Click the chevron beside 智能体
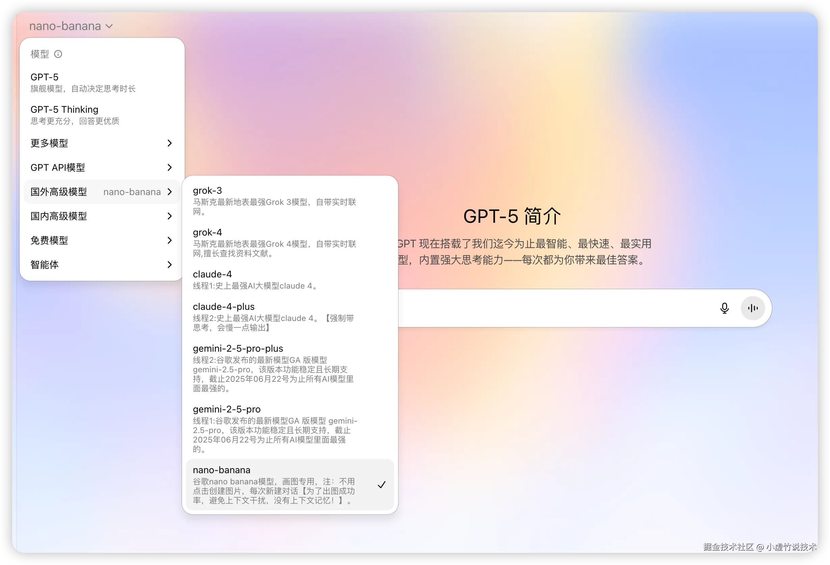Screen dimensions: 830x565 coord(170,265)
